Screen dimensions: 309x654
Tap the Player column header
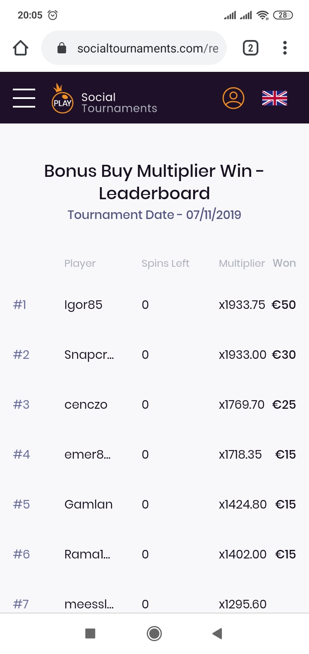pyautogui.click(x=80, y=263)
